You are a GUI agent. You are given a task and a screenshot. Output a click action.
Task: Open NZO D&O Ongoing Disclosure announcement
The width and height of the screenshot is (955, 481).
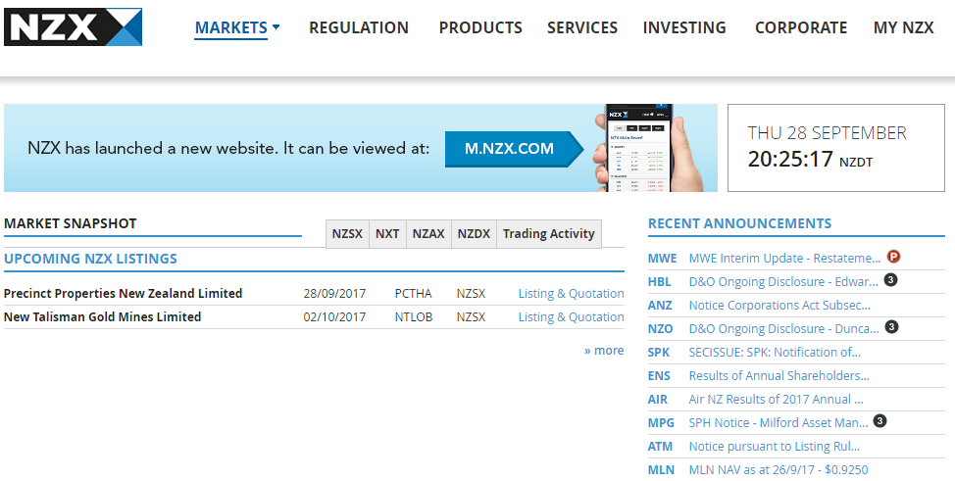tap(783, 329)
